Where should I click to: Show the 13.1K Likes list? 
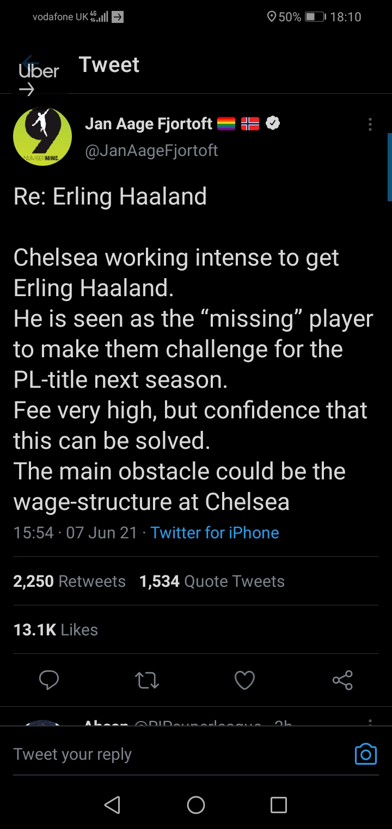point(56,630)
